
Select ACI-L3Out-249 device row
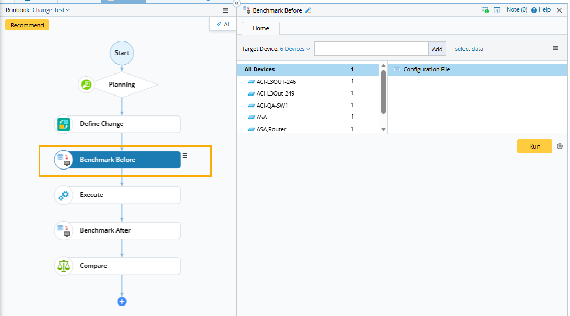[x=308, y=93]
